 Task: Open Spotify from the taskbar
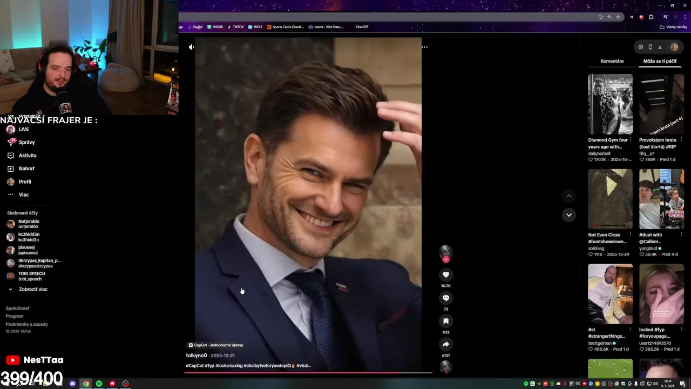click(99, 384)
